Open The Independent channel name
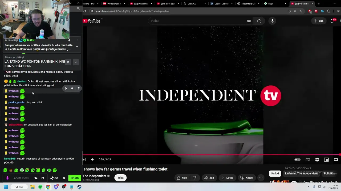This screenshot has width=341, height=191. [95, 176]
